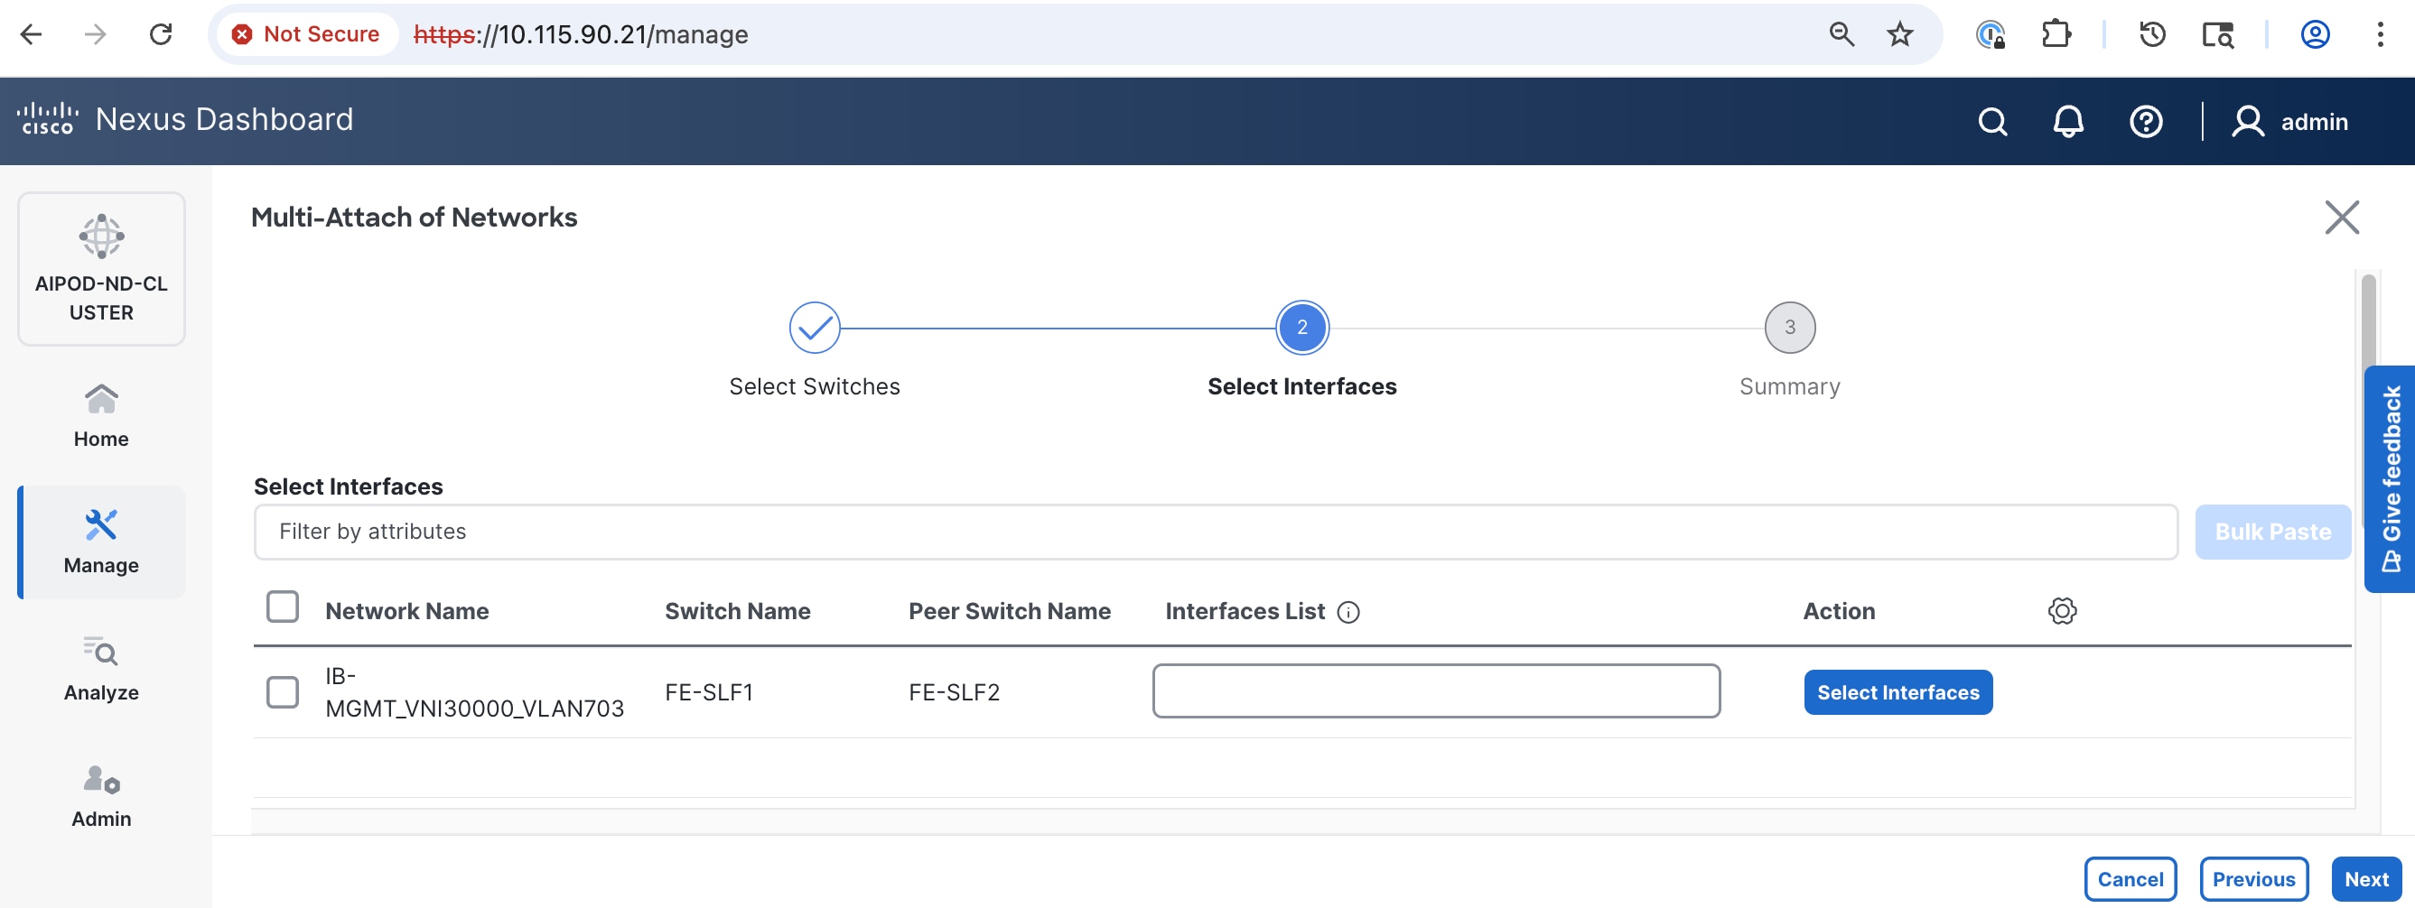Open the notifications bell

click(x=2068, y=122)
